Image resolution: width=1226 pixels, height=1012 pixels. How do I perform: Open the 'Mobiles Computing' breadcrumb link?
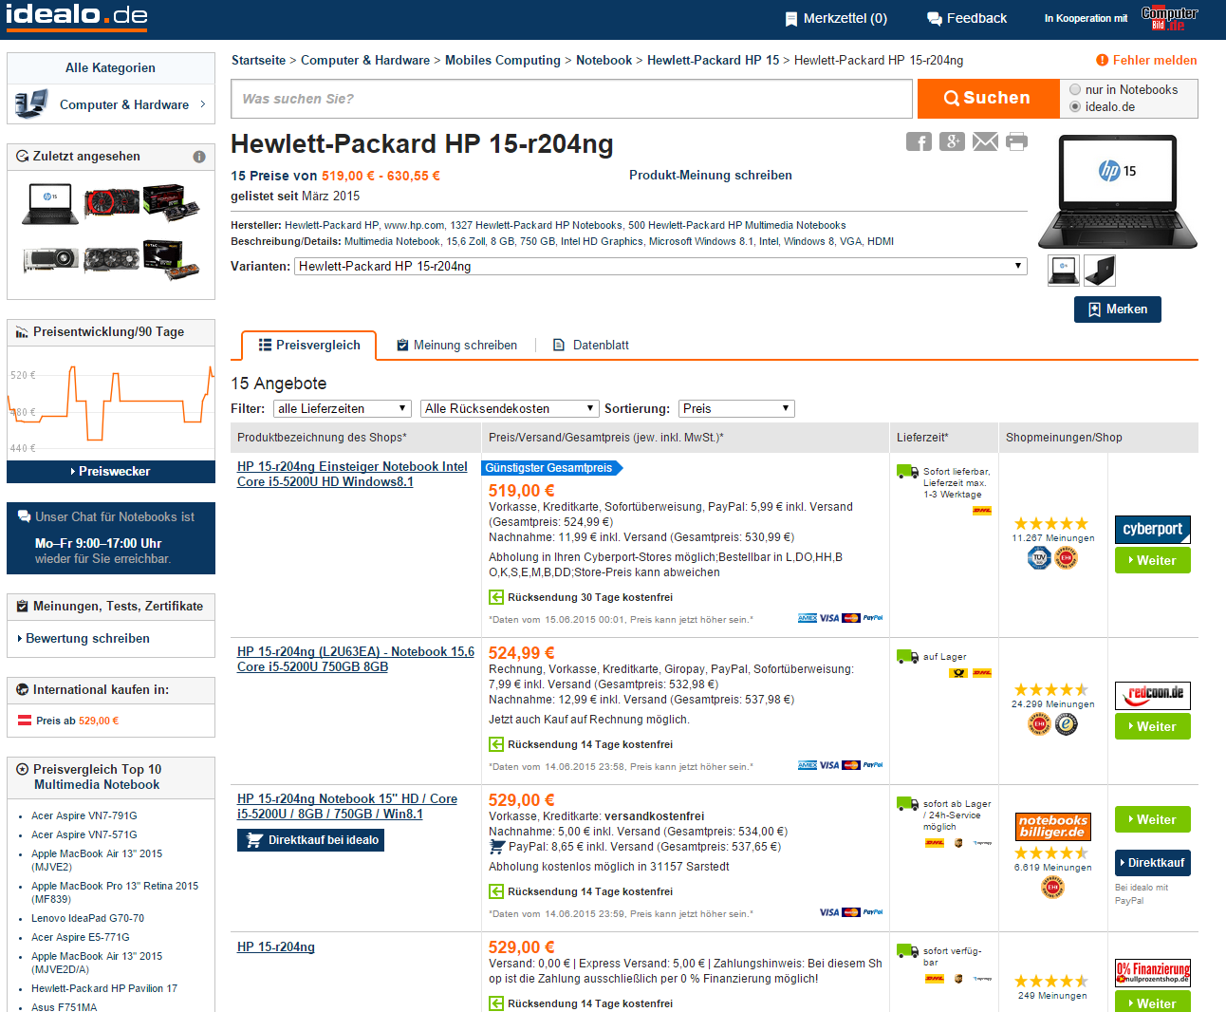click(503, 60)
